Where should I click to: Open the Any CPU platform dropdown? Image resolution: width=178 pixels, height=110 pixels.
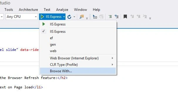[x=22, y=17]
